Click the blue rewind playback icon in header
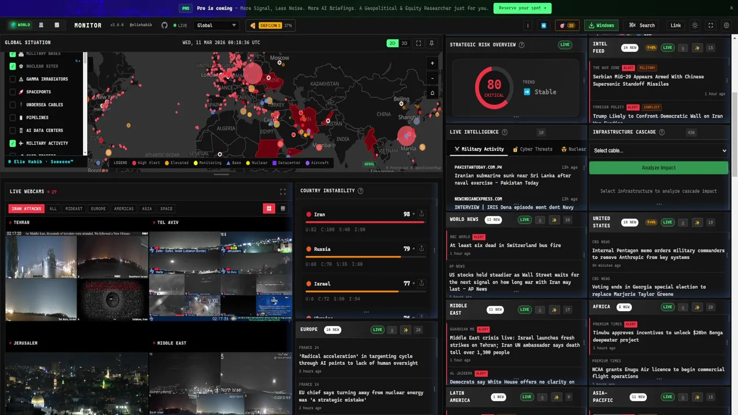The width and height of the screenshot is (738, 415). 543,25
